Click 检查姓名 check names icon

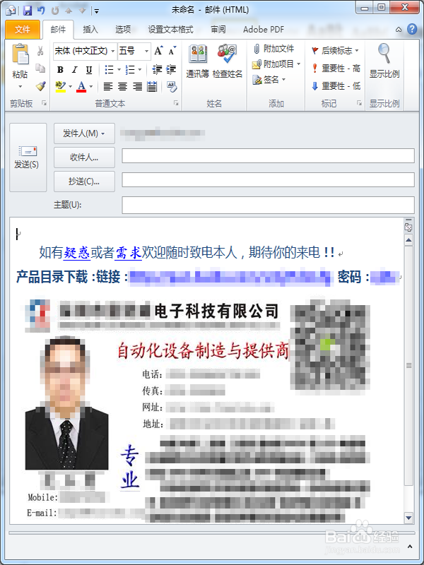tap(228, 61)
